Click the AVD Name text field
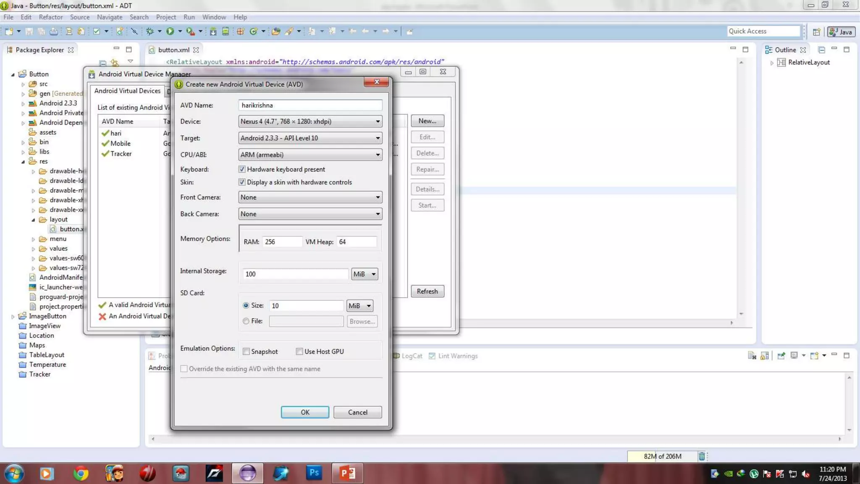Image resolution: width=860 pixels, height=484 pixels. pos(310,105)
